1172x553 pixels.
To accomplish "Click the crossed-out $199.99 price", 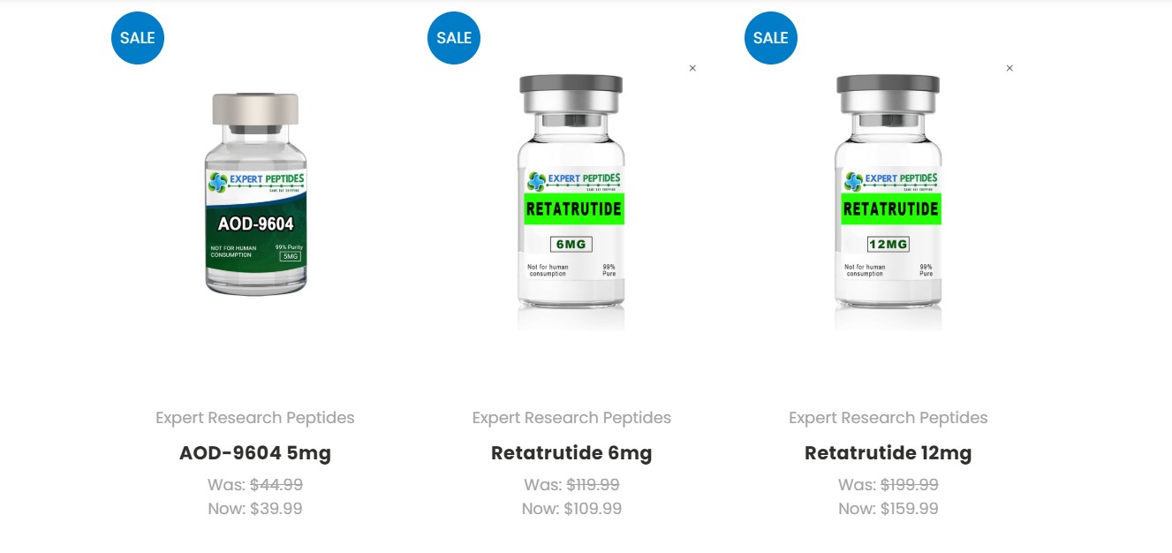I will pyautogui.click(x=910, y=485).
